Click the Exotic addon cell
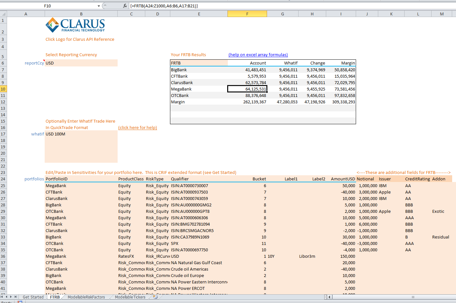 tap(442, 211)
